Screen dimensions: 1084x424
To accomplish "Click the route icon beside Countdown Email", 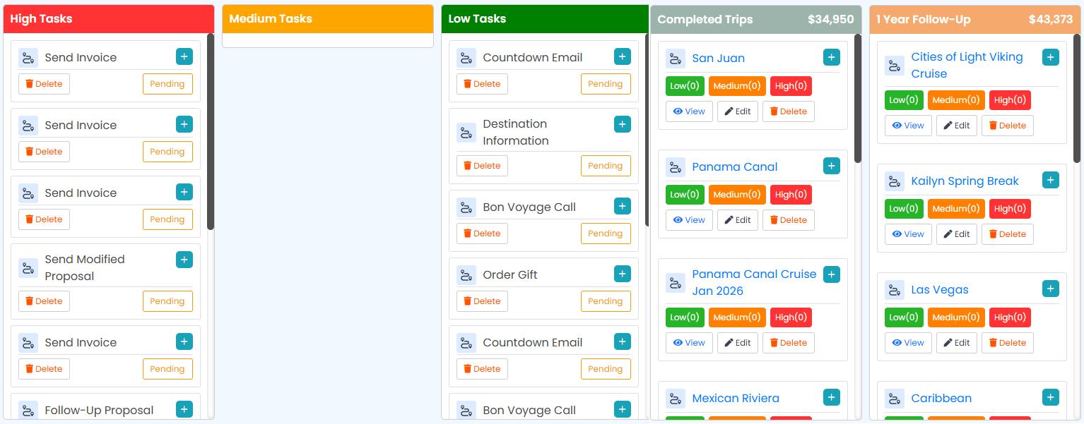I will point(466,57).
